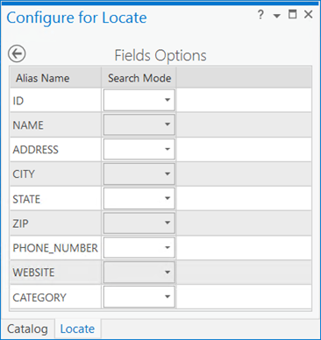Open Search Mode dropdown for CITY
321x340 pixels.
(x=139, y=174)
